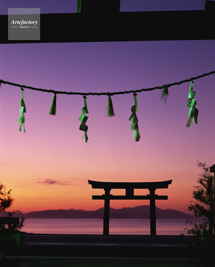The height and width of the screenshot is (267, 215).
Task: Click the middle straw tassel on the rope
Action: [x=110, y=107]
